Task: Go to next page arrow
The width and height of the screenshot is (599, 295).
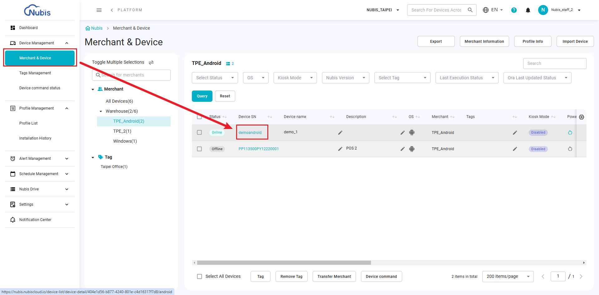Action: click(581, 277)
